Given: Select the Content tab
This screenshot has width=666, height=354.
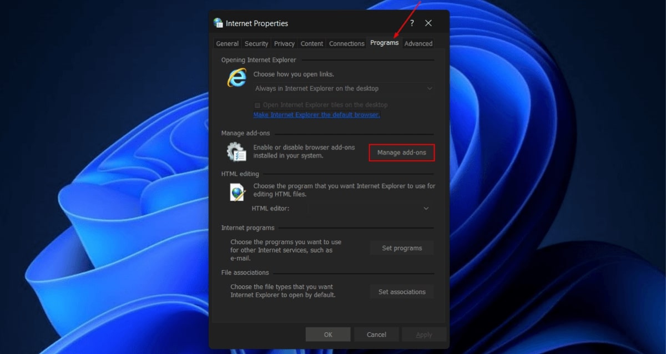Looking at the screenshot, I should pos(311,43).
